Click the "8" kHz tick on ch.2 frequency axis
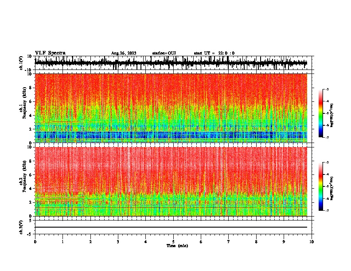This screenshot has width=351, height=271. tap(31, 161)
